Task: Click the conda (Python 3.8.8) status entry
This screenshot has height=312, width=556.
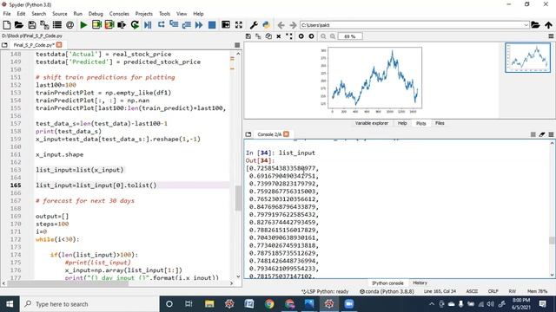Action: coord(387,291)
